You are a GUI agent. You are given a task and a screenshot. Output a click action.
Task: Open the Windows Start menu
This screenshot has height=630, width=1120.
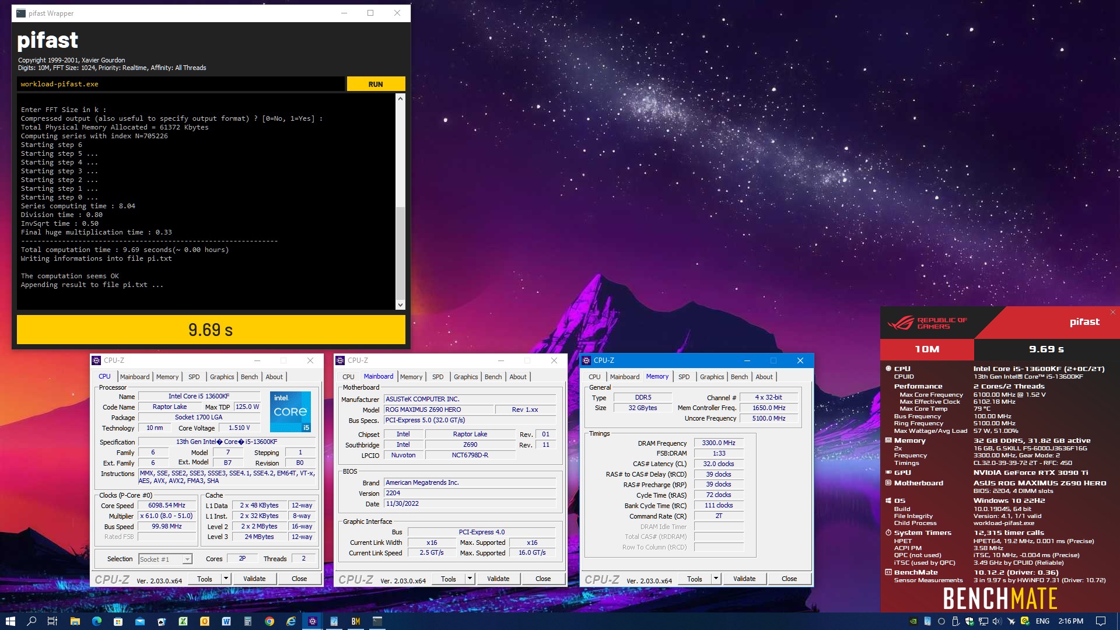coord(10,621)
